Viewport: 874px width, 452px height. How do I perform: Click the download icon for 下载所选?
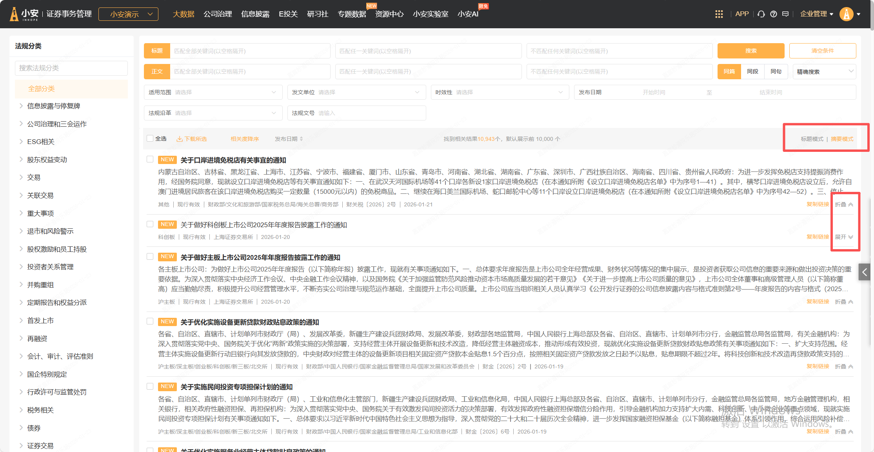(180, 139)
